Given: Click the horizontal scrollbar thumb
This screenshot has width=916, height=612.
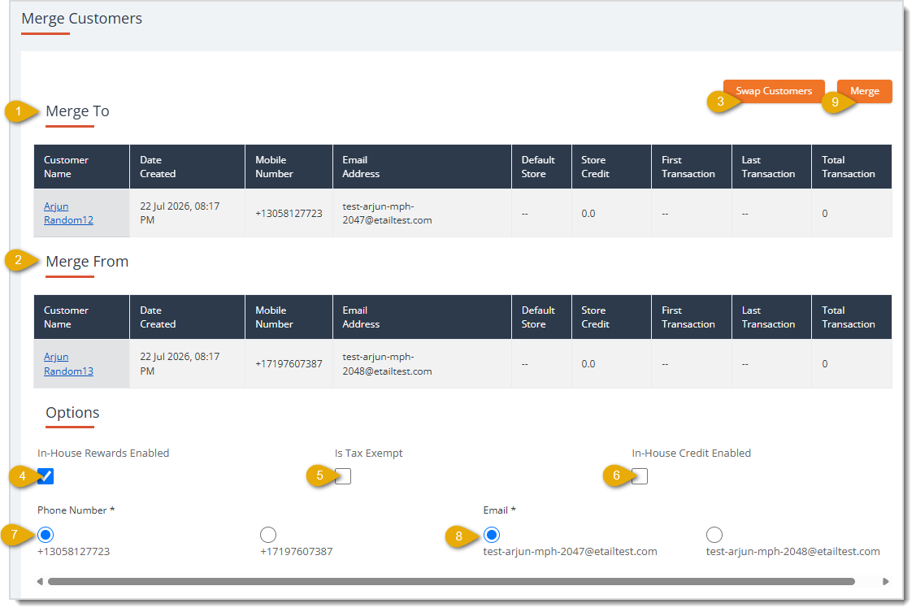Looking at the screenshot, I should (x=451, y=581).
